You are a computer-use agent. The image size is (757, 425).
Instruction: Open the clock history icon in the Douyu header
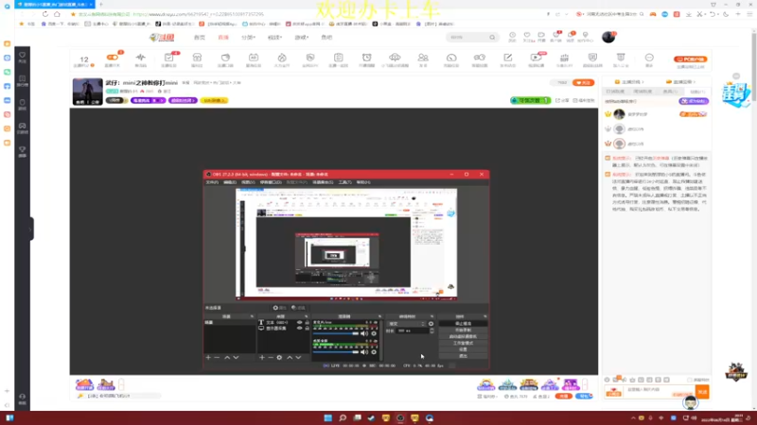512,35
